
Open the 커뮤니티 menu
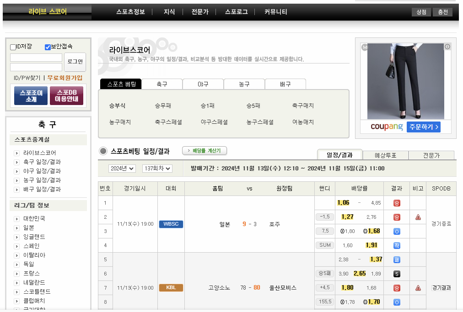click(x=275, y=12)
